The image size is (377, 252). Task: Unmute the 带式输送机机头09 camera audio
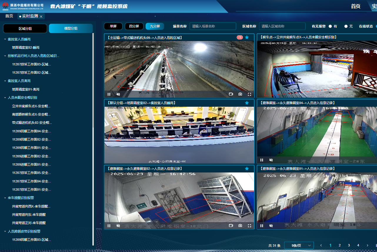(x=118, y=94)
